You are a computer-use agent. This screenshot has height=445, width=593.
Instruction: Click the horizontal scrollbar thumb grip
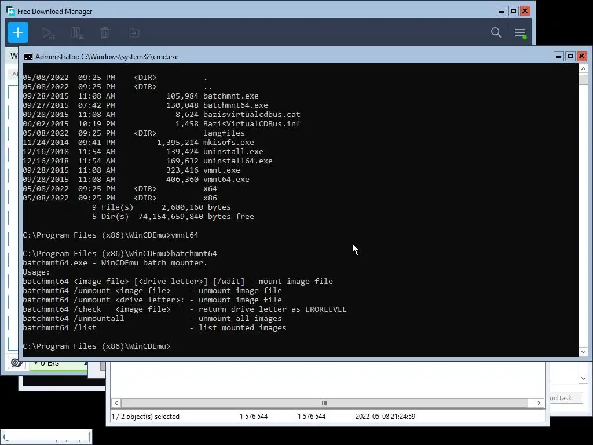(324, 403)
